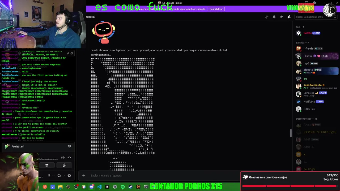Click Cuajaos Anonimo voice channel name
The width and height of the screenshot is (340, 191).
(49, 159)
